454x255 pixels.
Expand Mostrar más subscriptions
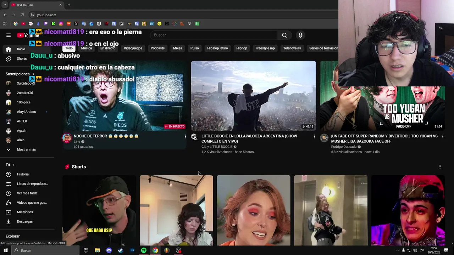click(27, 149)
